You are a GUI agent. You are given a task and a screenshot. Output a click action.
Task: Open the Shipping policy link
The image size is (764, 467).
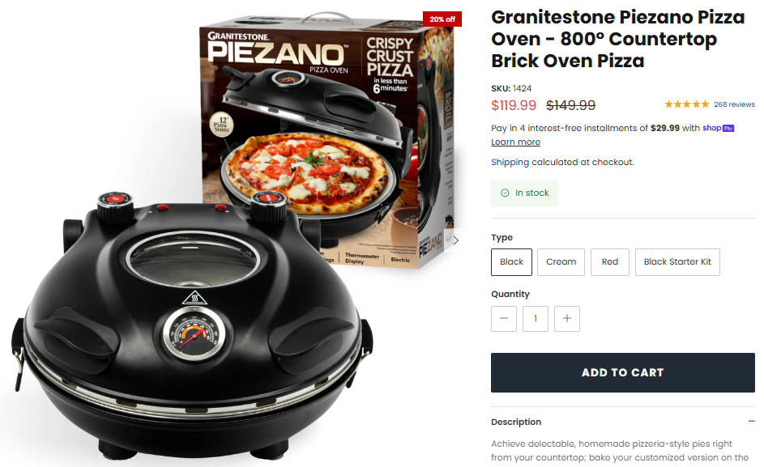(x=510, y=162)
